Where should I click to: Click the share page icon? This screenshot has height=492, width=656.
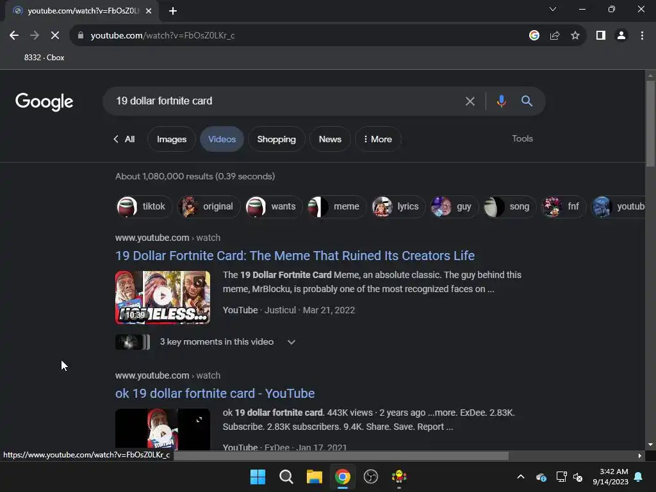tap(555, 36)
